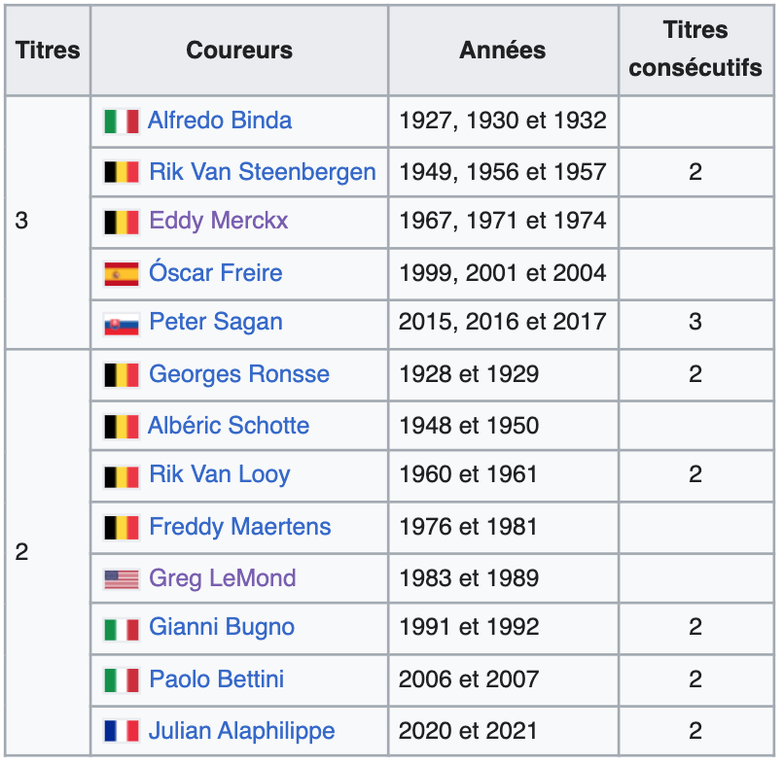Viewport: 784px width, 766px height.
Task: Click the Belgian flag beside Freddy Maertens
Action: pyautogui.click(x=122, y=528)
